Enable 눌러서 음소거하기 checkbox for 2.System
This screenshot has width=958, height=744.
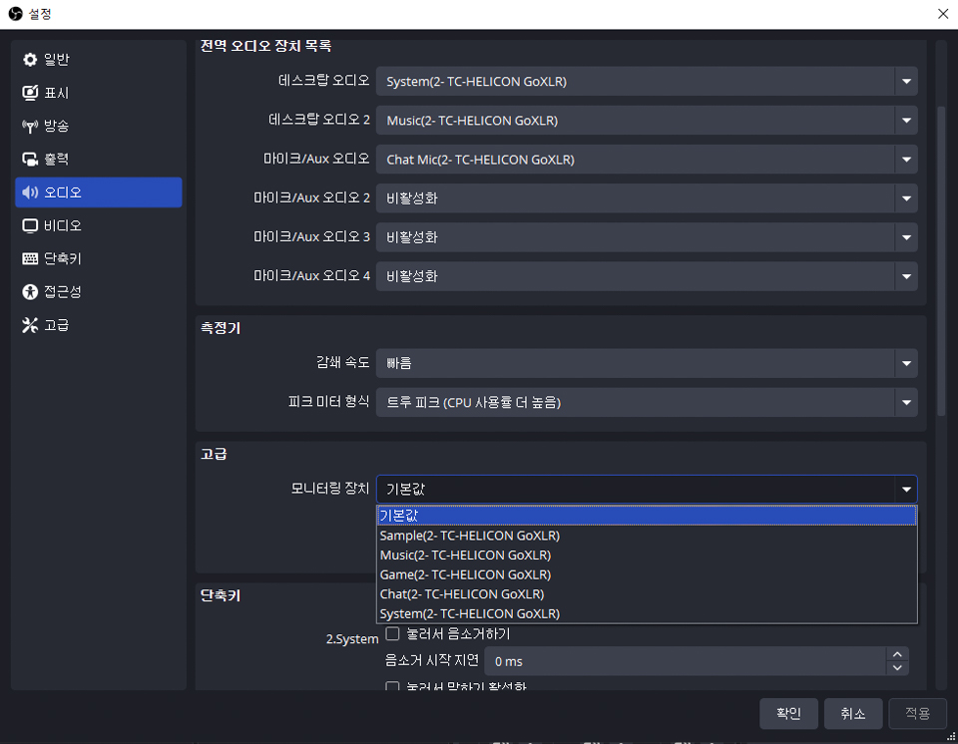coord(392,633)
